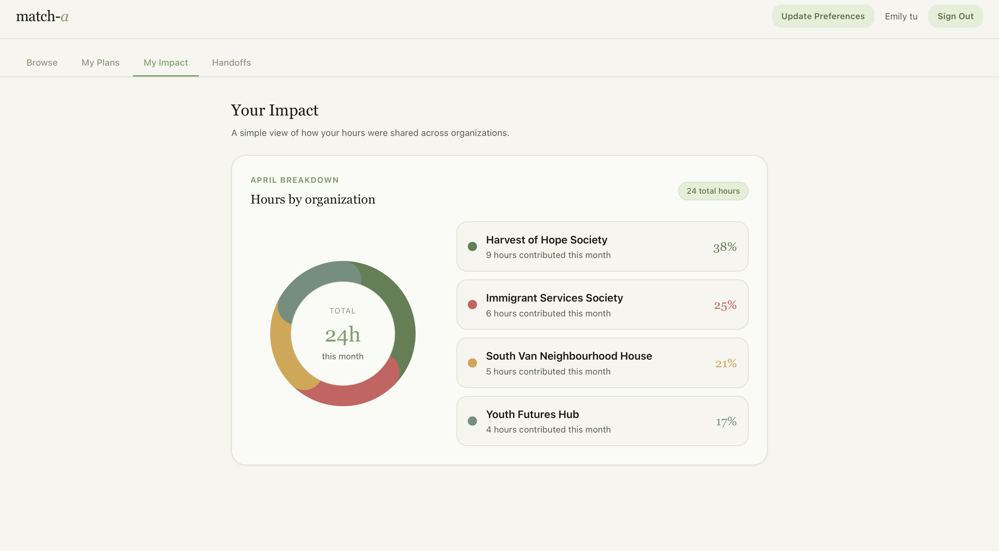
Task: Click the match-a logo
Action: (42, 16)
